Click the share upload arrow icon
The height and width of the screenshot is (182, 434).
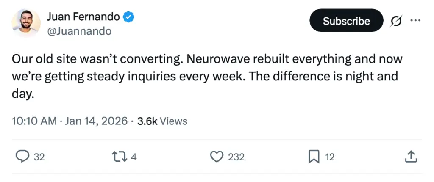click(x=411, y=157)
